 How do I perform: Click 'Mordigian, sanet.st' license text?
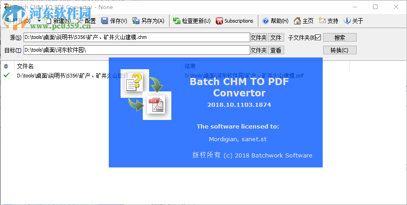pyautogui.click(x=238, y=139)
